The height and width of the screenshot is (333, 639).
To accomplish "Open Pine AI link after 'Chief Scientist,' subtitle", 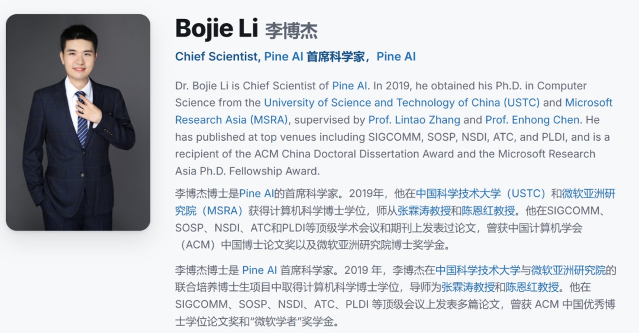I will pyautogui.click(x=284, y=57).
